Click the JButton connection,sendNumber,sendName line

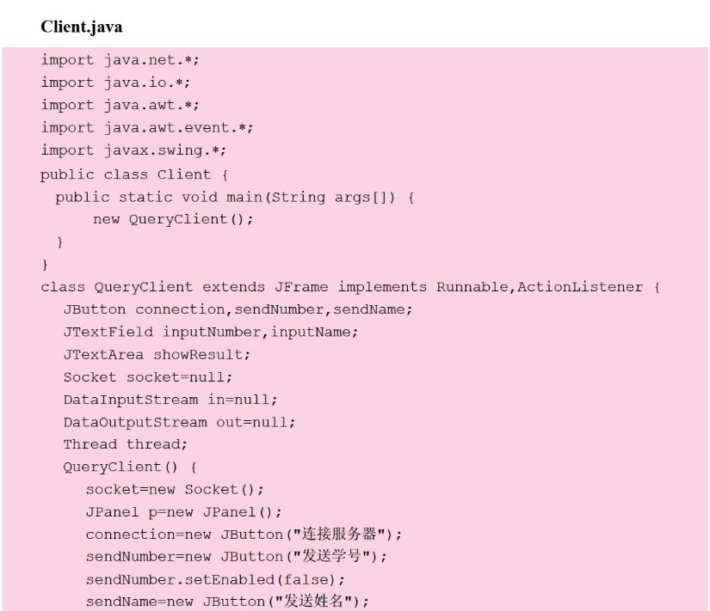click(x=238, y=309)
